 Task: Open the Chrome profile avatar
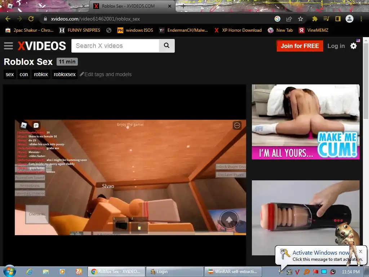350,19
